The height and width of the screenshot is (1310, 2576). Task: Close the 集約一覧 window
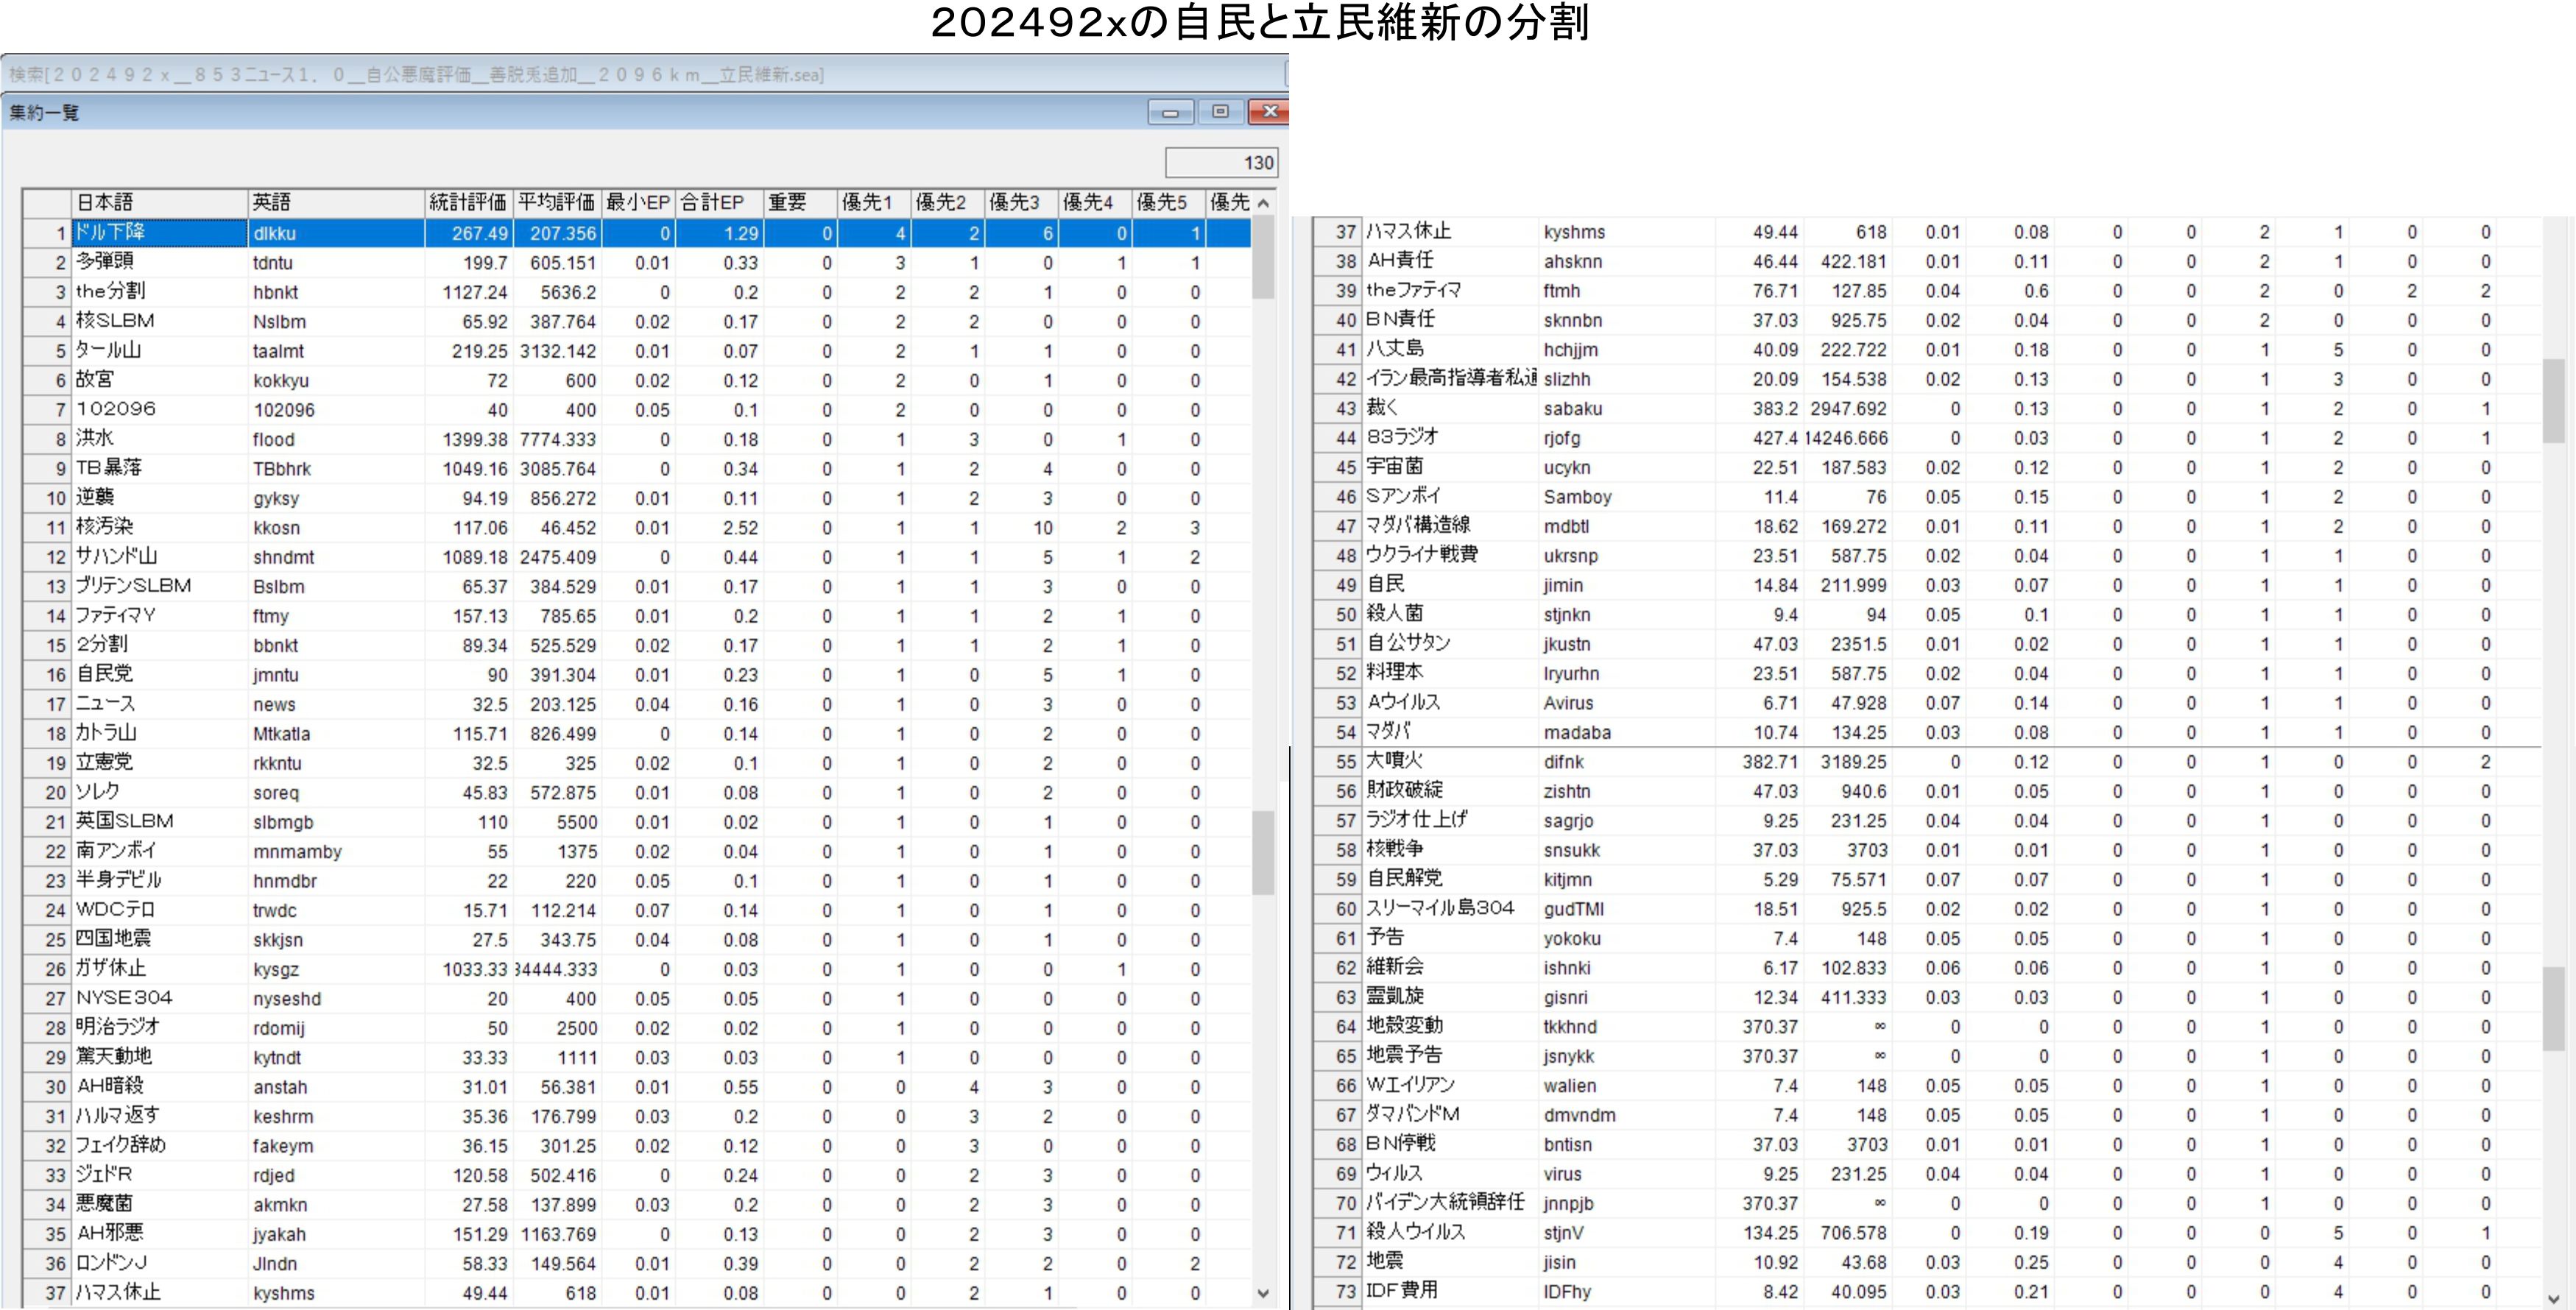pyautogui.click(x=1269, y=112)
